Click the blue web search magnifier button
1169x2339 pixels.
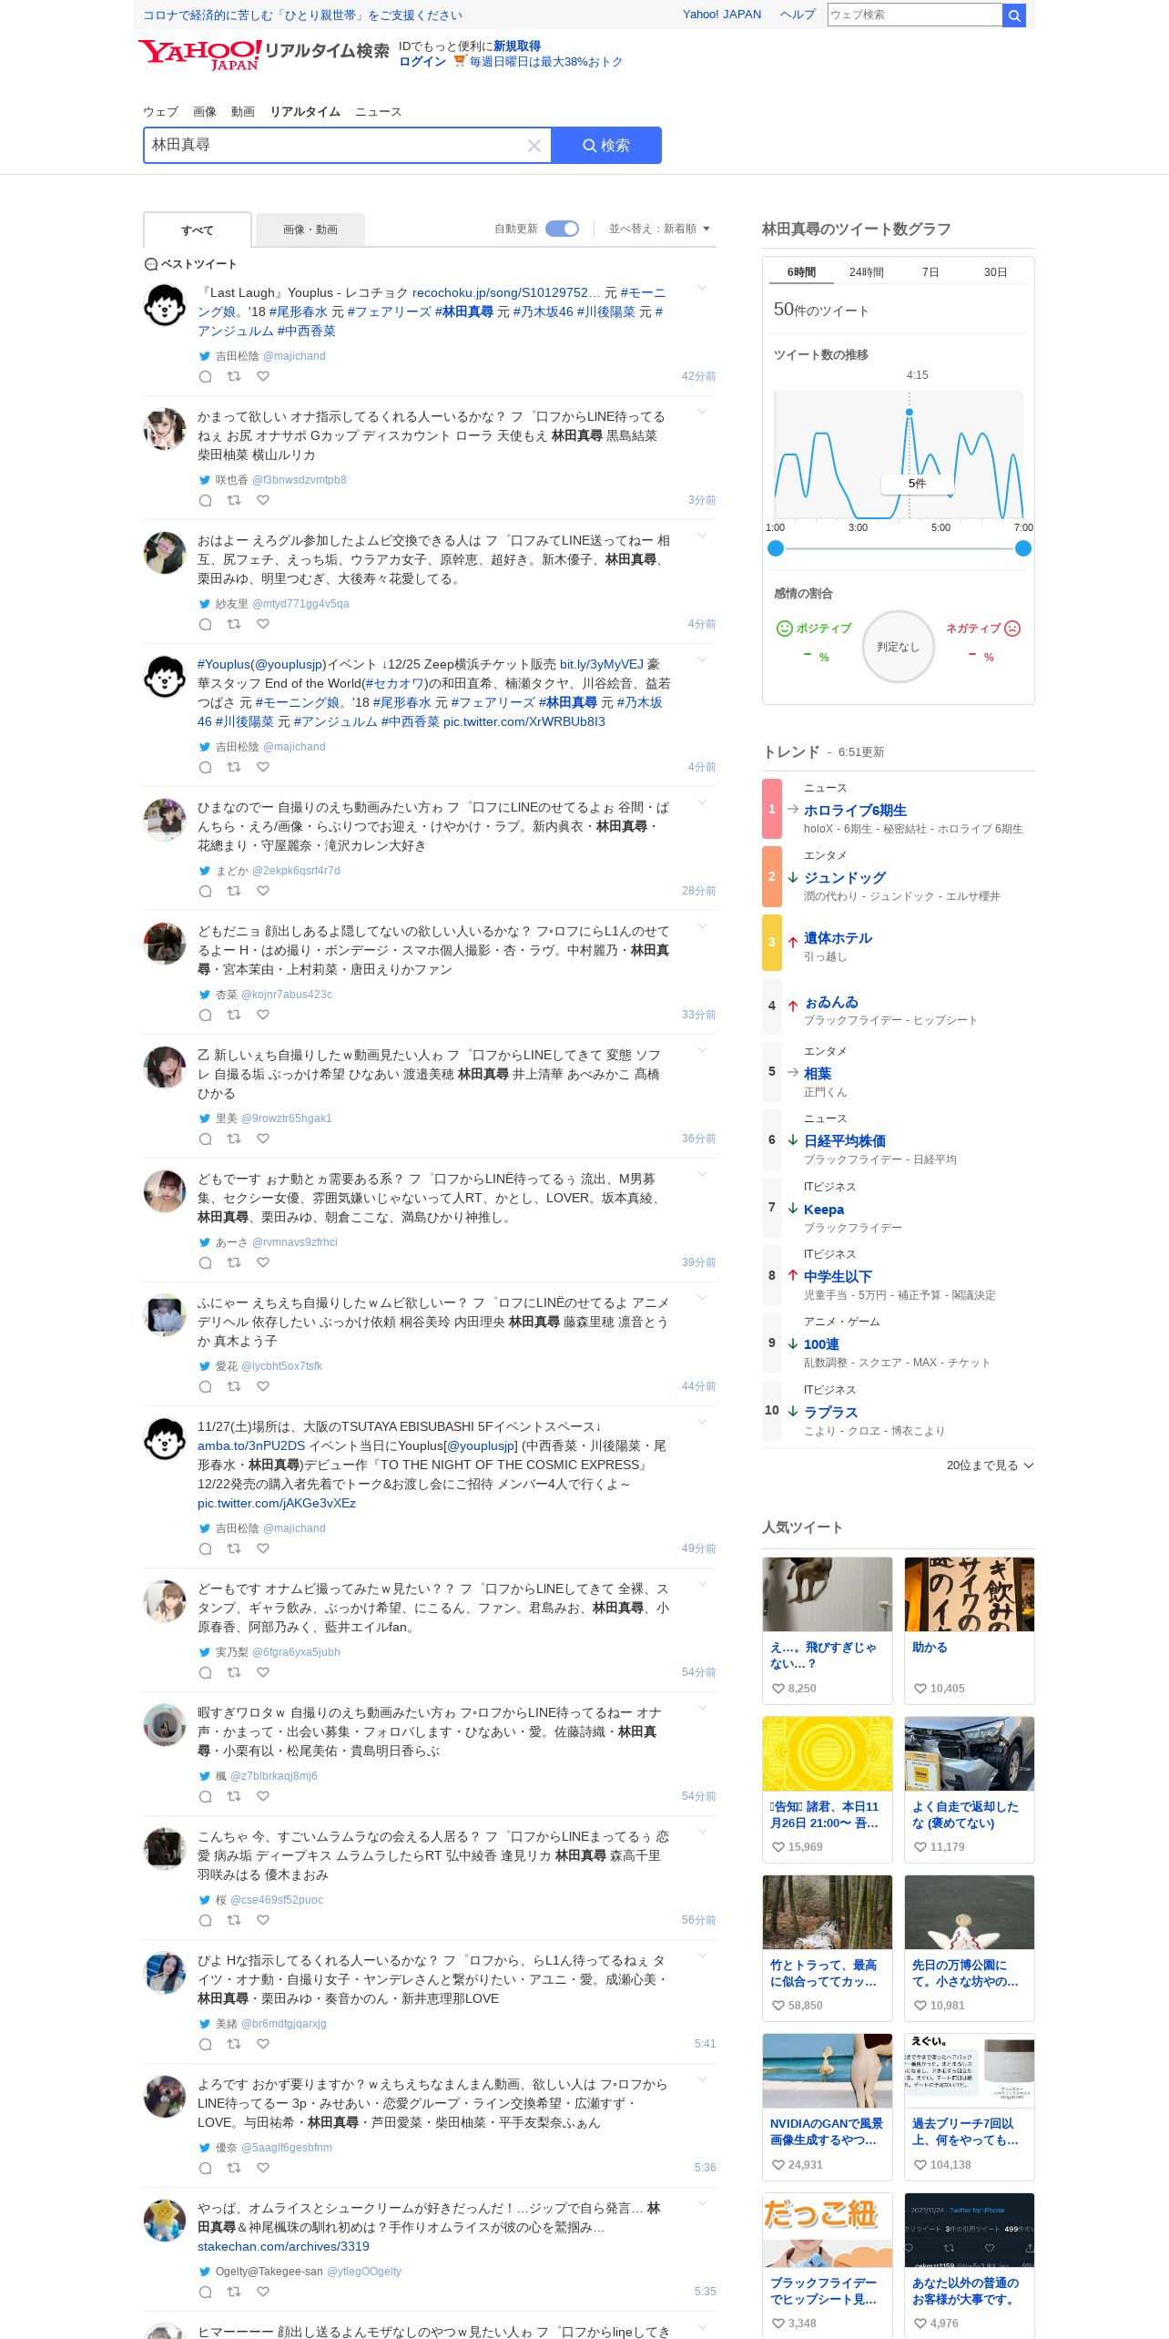click(x=1014, y=15)
